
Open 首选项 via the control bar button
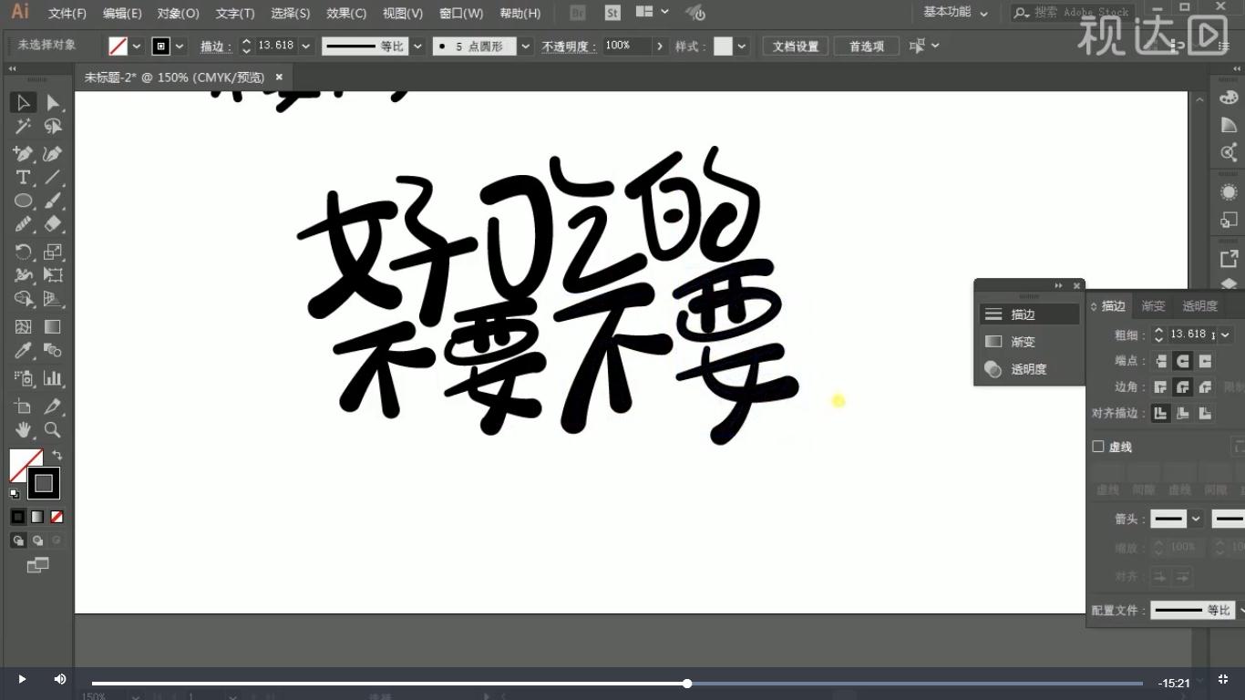pos(866,46)
